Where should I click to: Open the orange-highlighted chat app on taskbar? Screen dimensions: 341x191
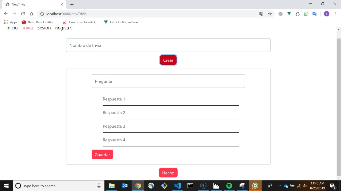coord(255,186)
